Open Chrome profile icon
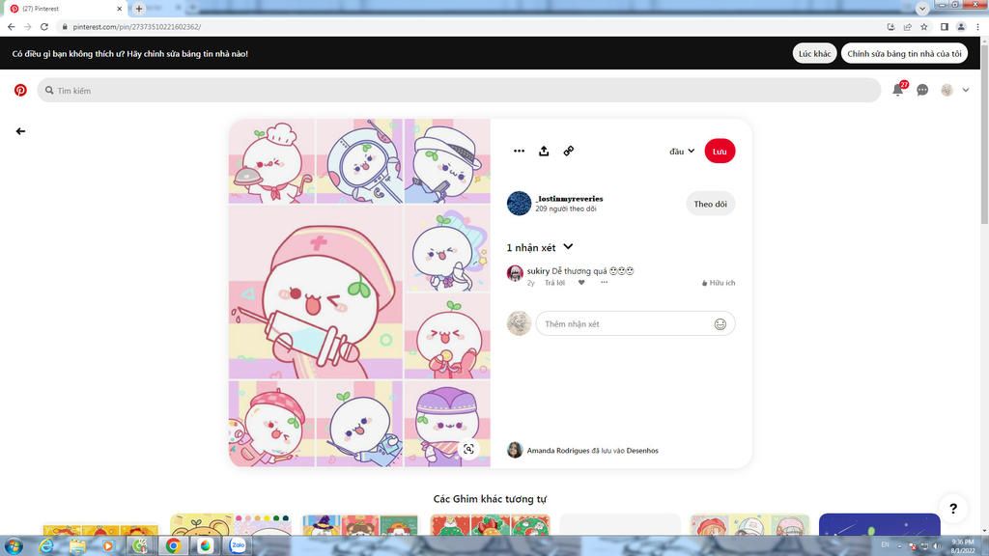The width and height of the screenshot is (989, 556). [x=961, y=26]
